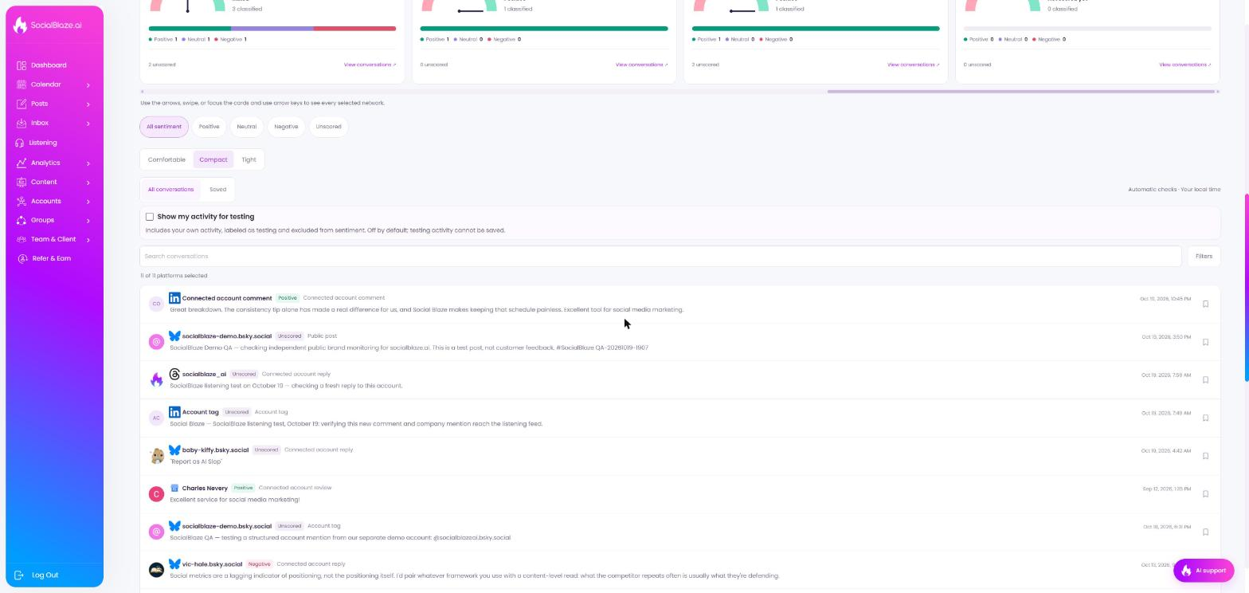Click the horizontal card carousel scrollbar
This screenshot has height=593, width=1249.
[x=1022, y=92]
